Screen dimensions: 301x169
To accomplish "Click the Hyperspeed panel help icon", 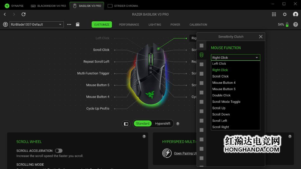I will (290, 137).
